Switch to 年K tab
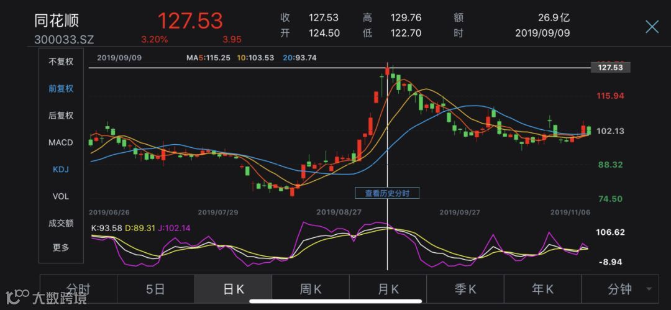This screenshot has height=310, width=671. pos(543,289)
